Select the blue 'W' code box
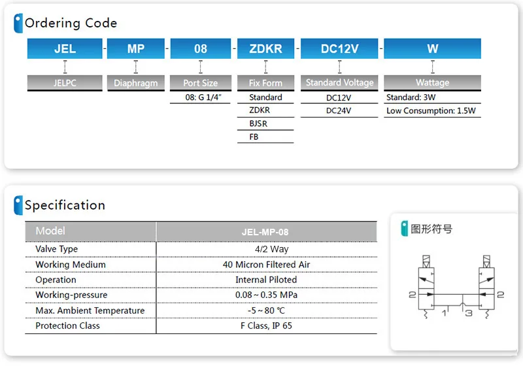The width and height of the screenshot is (523, 366). (432, 48)
